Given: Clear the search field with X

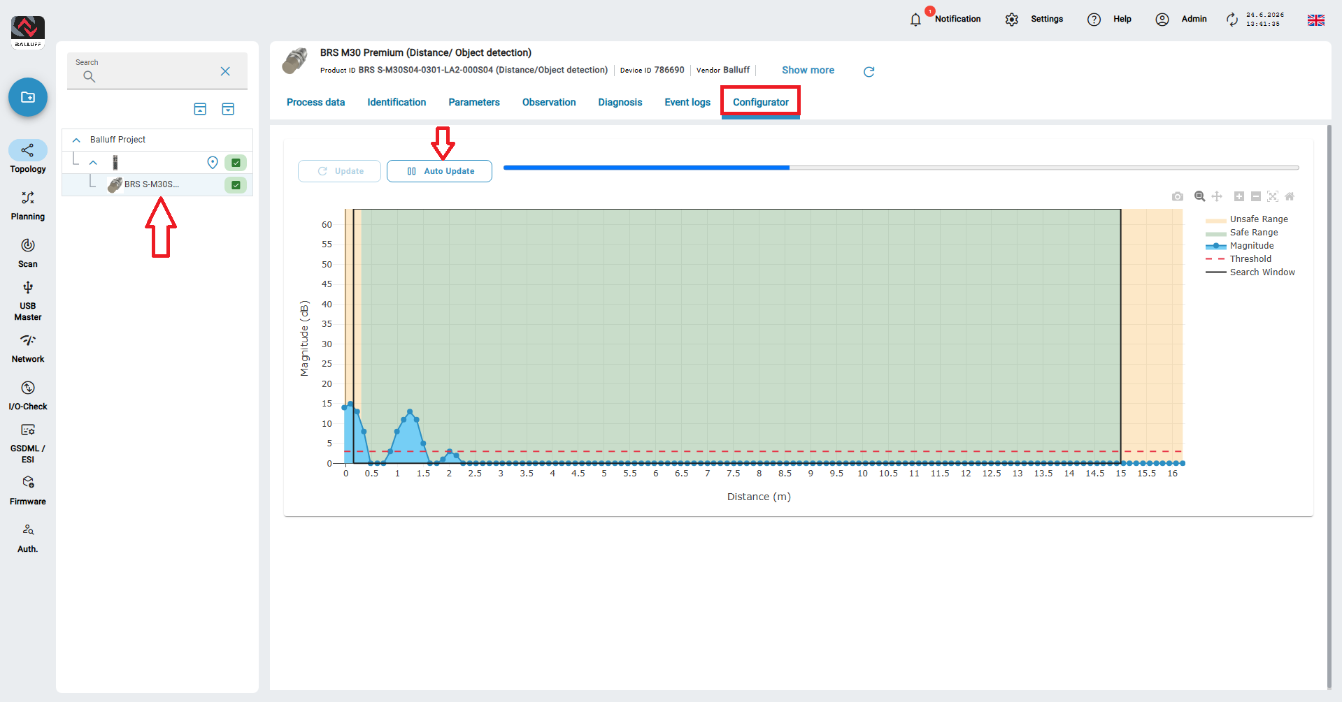Looking at the screenshot, I should [225, 71].
